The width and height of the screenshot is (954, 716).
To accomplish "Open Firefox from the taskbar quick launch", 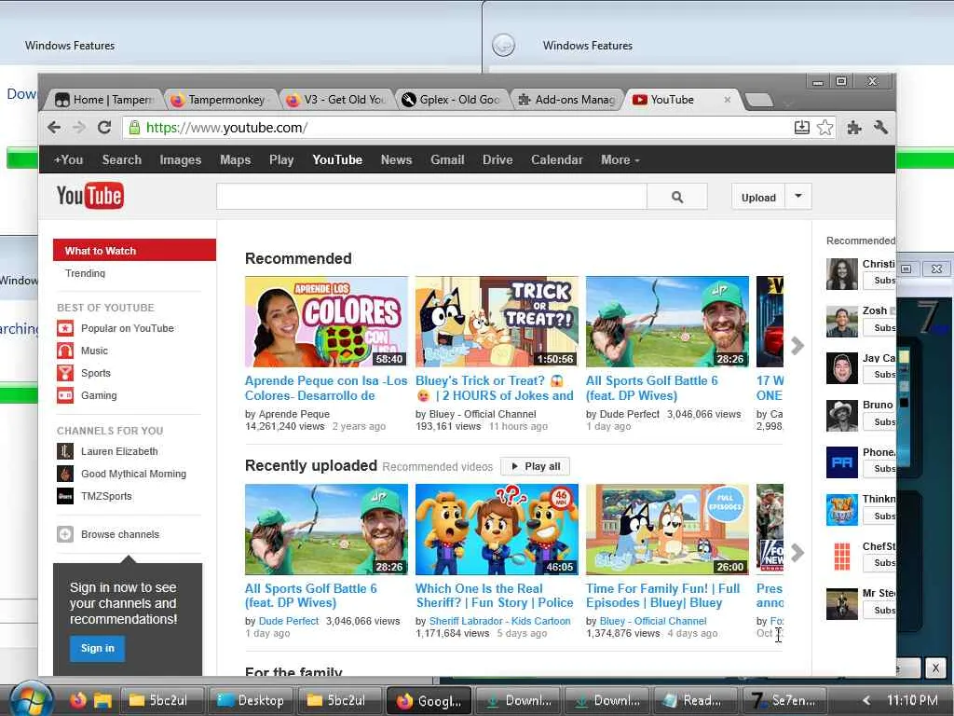I will [x=78, y=701].
